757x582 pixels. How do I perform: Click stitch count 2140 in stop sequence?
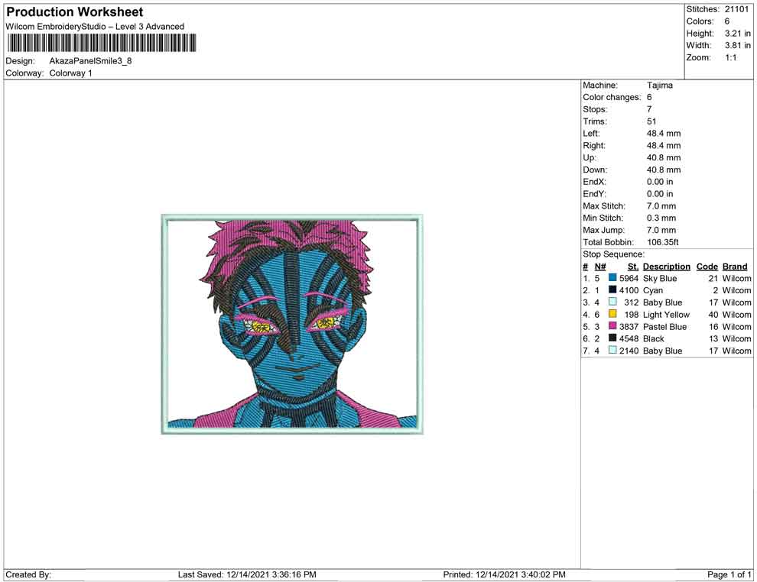(629, 350)
